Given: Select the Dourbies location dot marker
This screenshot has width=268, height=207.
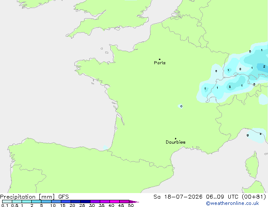Looking at the screenshot, I should pos(175,139).
